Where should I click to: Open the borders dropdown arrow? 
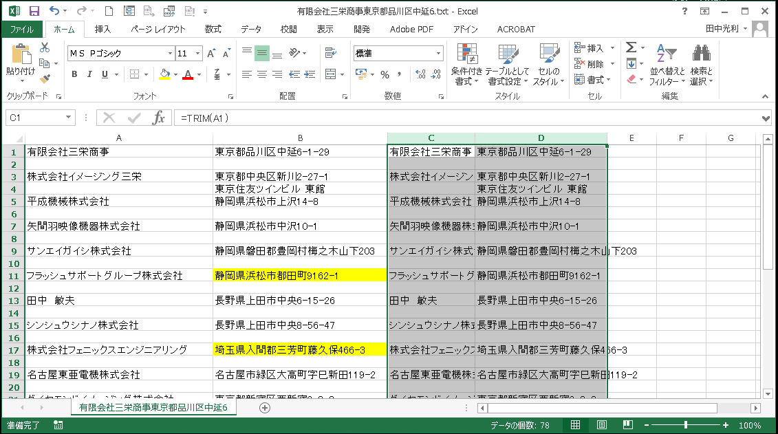(x=146, y=75)
